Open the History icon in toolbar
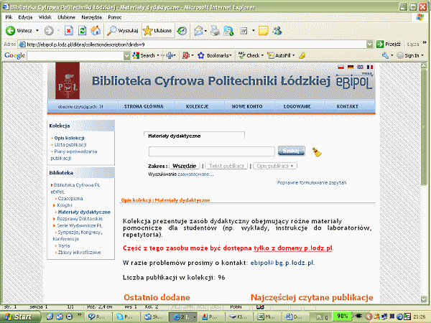Image resolution: width=431 pixels, height=323 pixels. pos(182,30)
